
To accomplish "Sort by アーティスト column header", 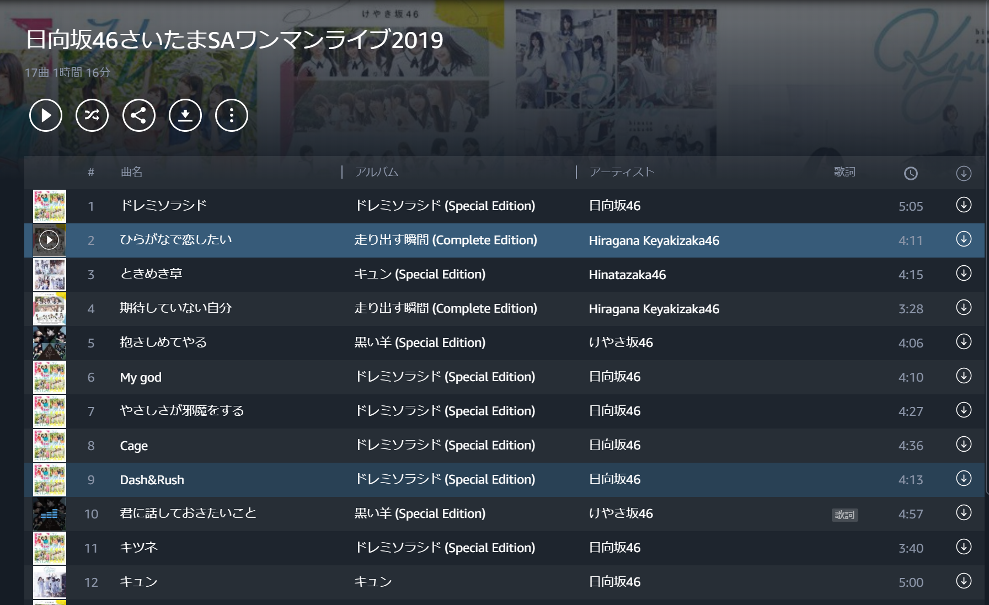I will [x=622, y=172].
